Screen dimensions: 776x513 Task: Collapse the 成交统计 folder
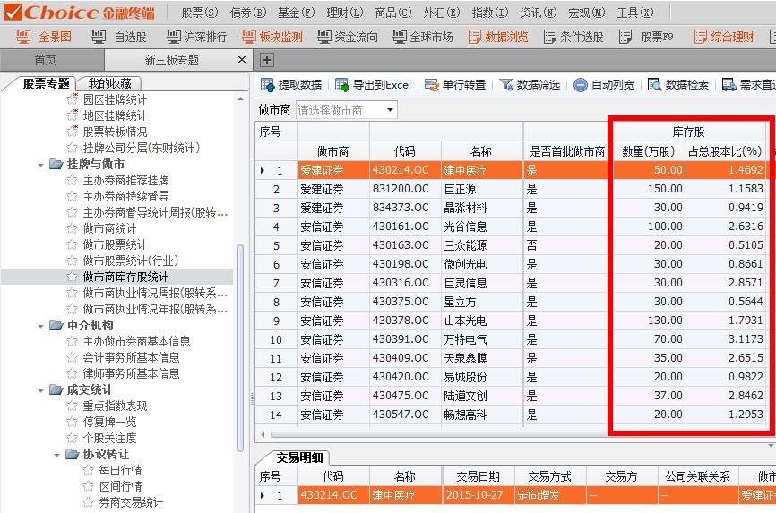(41, 390)
